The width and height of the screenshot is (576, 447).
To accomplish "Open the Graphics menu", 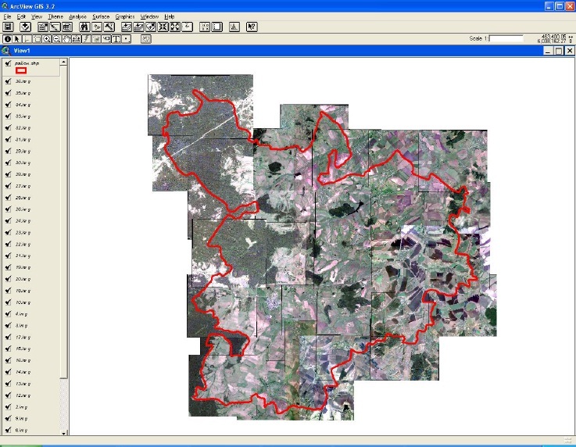I will coord(125,16).
